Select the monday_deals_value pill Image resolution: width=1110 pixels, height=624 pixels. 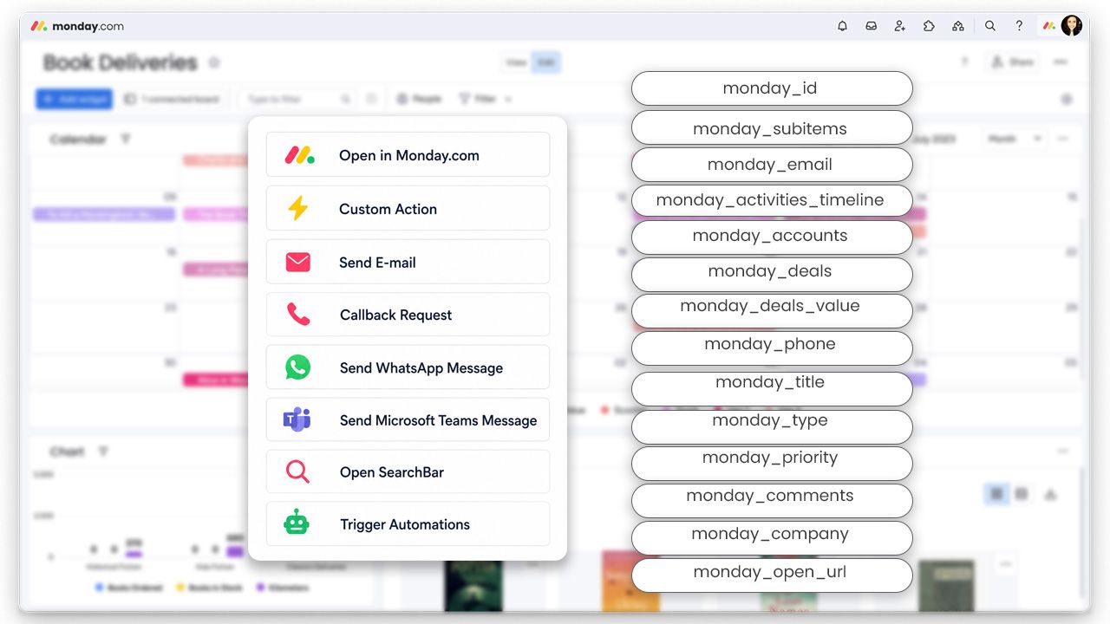click(x=772, y=309)
